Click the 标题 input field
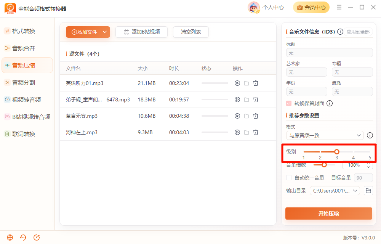381x244 pixels. [330, 53]
